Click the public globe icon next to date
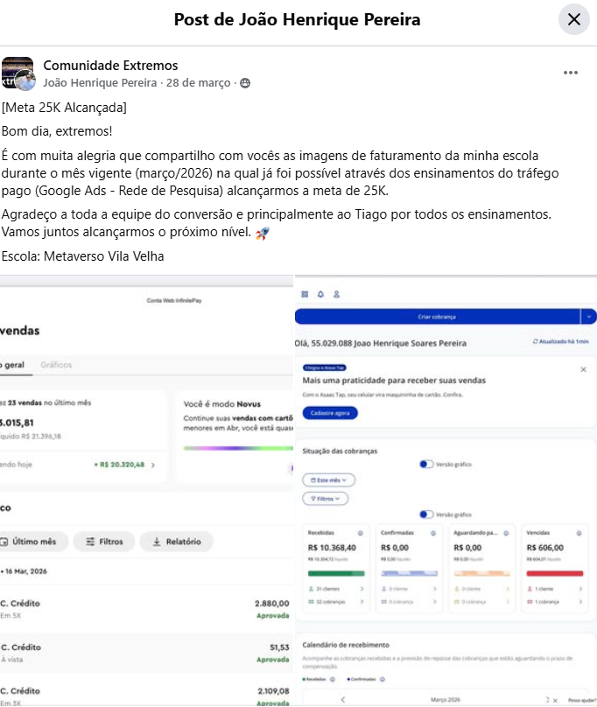Screen dimensions: 597x707 245,83
